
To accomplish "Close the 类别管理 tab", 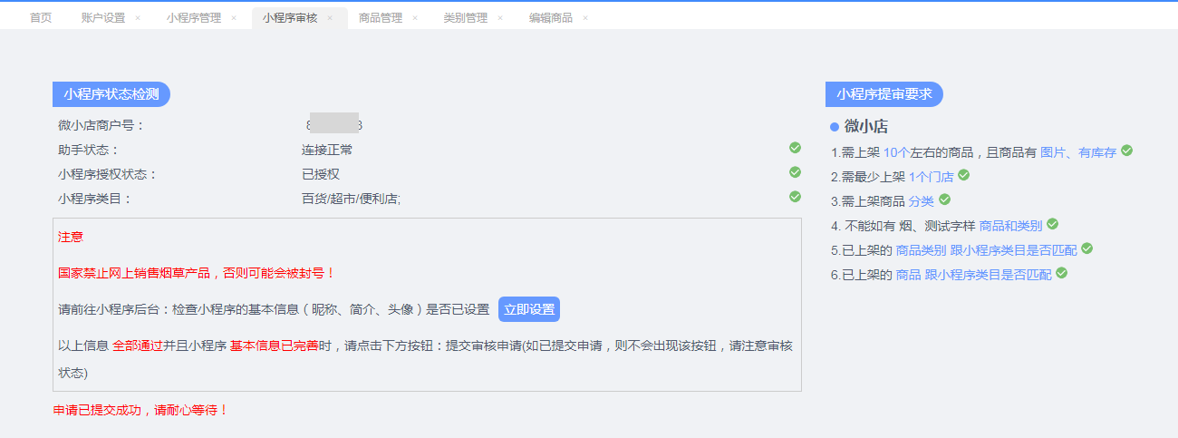I will 500,18.
